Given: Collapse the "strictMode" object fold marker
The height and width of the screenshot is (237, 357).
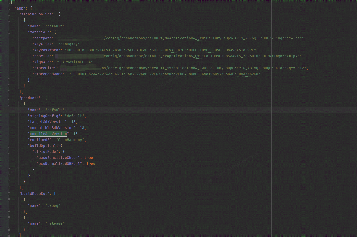Looking at the screenshot, I should pos(9,152).
